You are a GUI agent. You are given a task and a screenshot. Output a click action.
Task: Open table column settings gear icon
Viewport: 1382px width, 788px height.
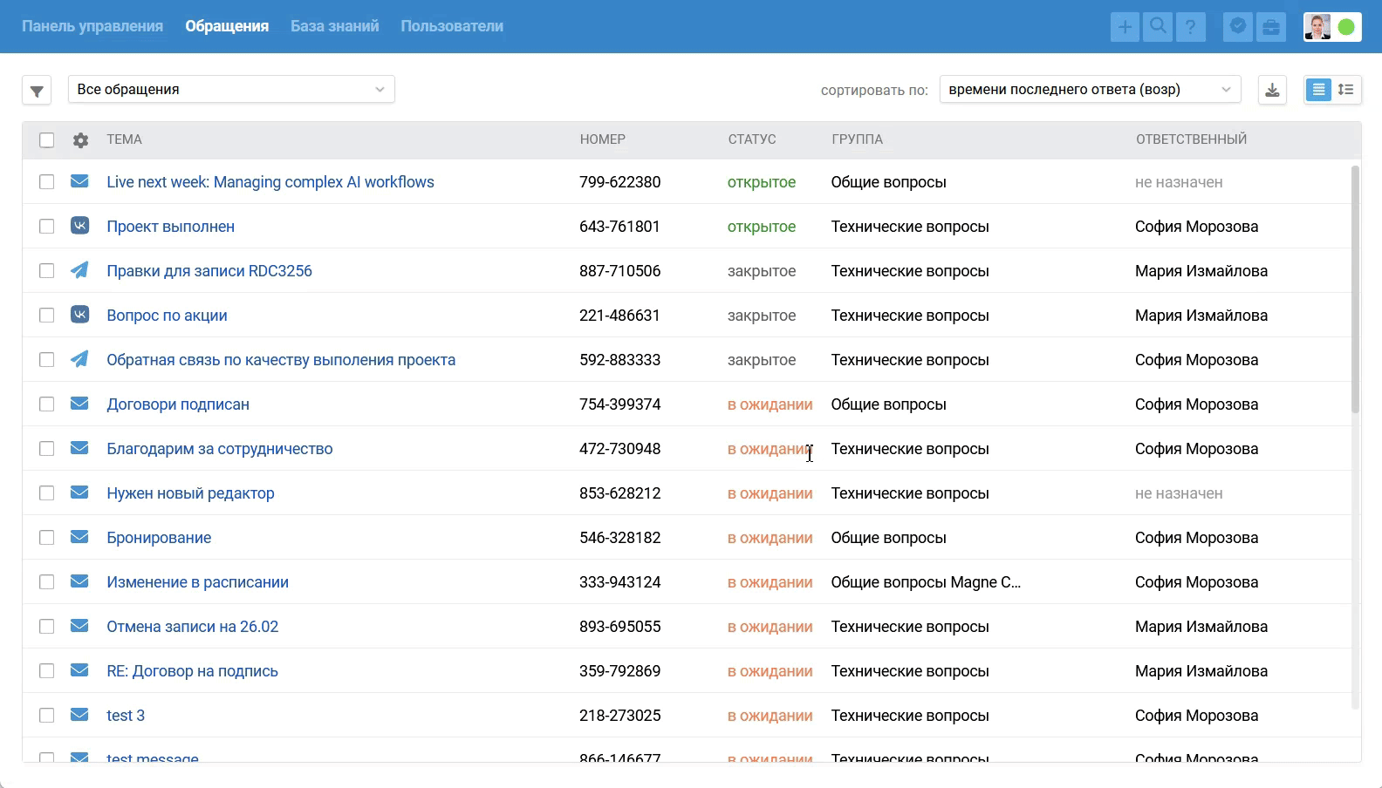(x=80, y=140)
